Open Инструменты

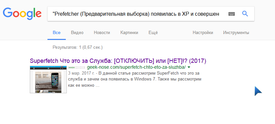(x=236, y=33)
